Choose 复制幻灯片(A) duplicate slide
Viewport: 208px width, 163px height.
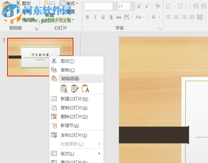(x=77, y=108)
